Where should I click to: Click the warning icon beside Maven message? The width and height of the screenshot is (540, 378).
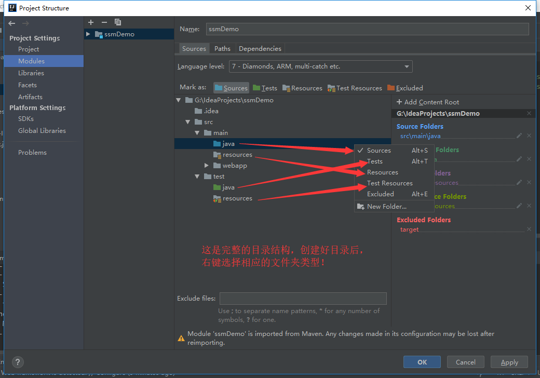181,339
